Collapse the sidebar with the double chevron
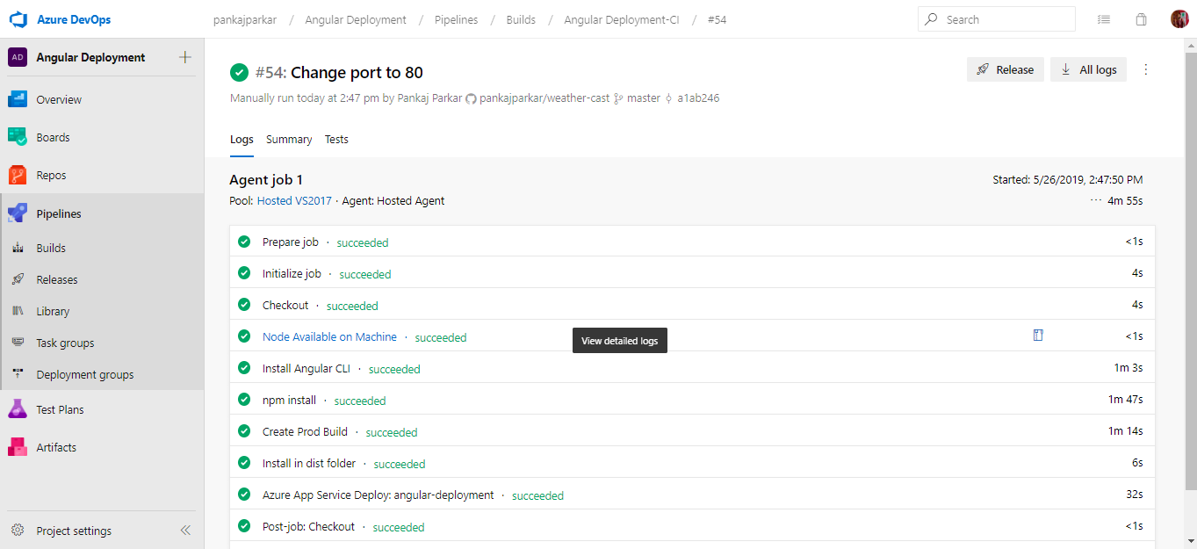Image resolution: width=1197 pixels, height=549 pixels. tap(185, 530)
